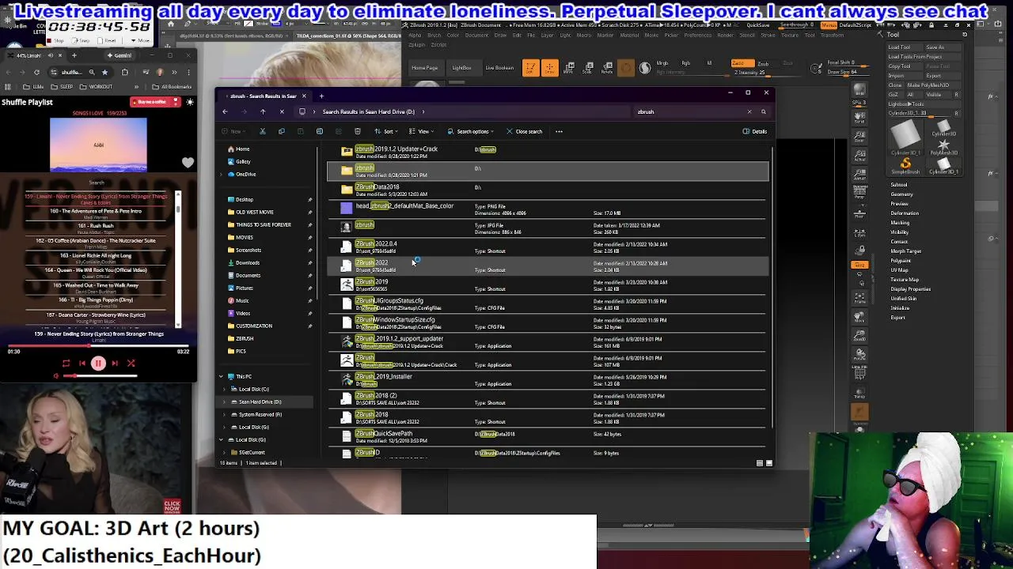Image resolution: width=1013 pixels, height=569 pixels.
Task: Open the Sort dropdown
Action: tap(385, 131)
